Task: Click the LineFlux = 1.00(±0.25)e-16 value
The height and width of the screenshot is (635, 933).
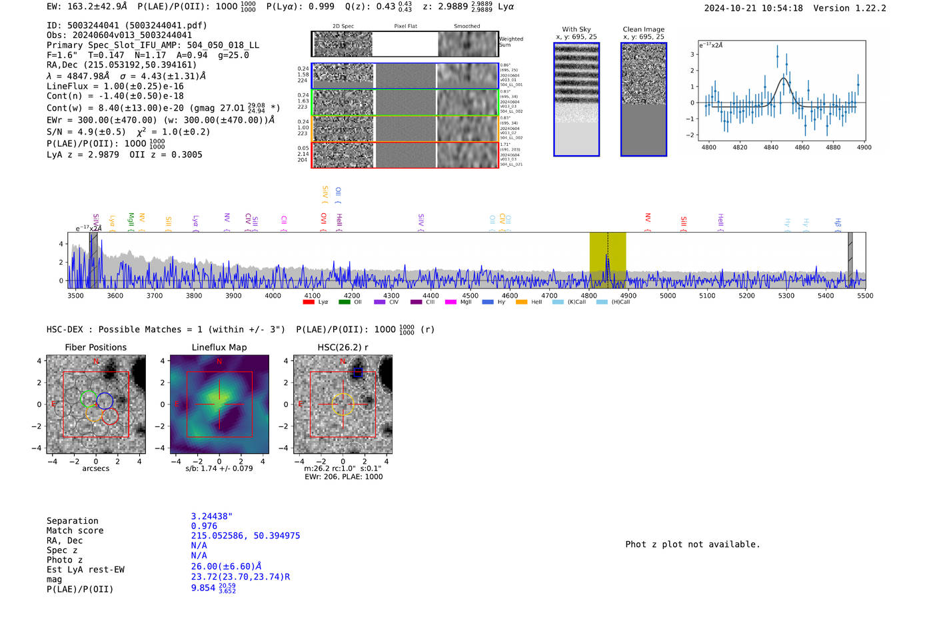Action: point(115,87)
